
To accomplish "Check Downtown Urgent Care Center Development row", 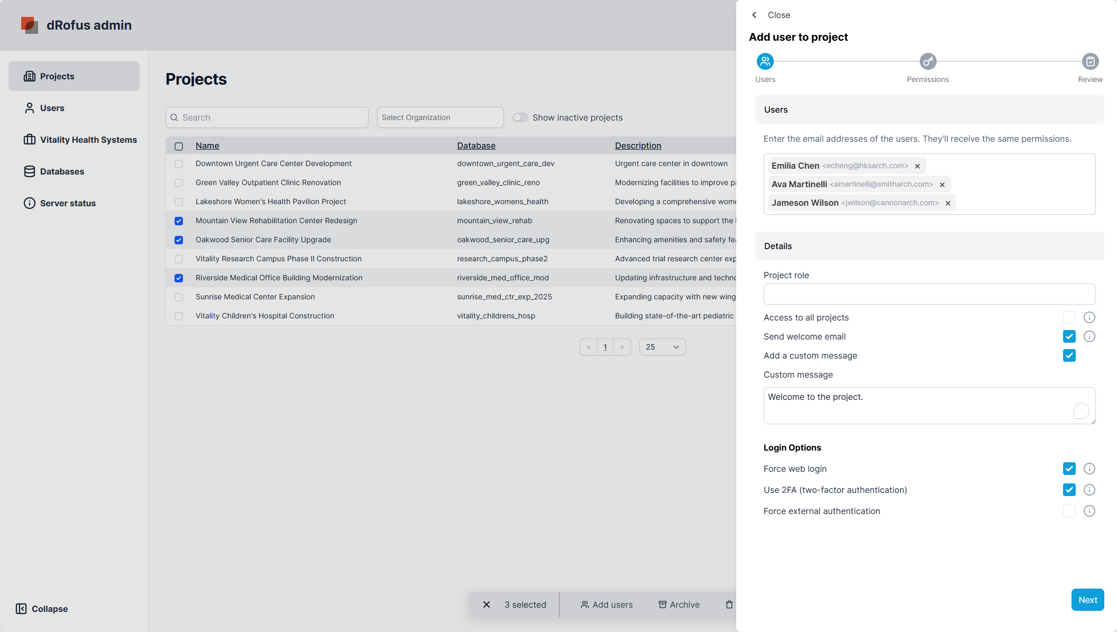I will (x=179, y=164).
